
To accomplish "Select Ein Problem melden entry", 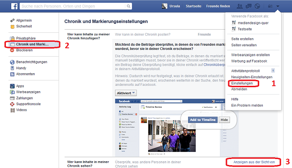I will pyautogui.click(x=247, y=106).
